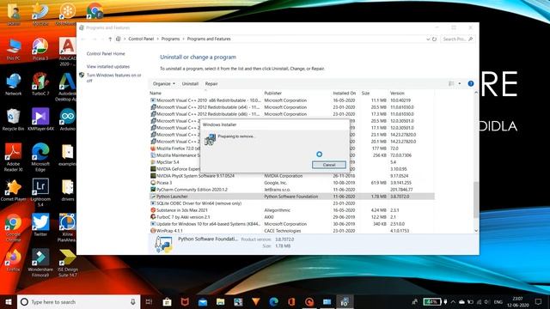Expand the view options dropdown arrow

pyautogui.click(x=460, y=83)
